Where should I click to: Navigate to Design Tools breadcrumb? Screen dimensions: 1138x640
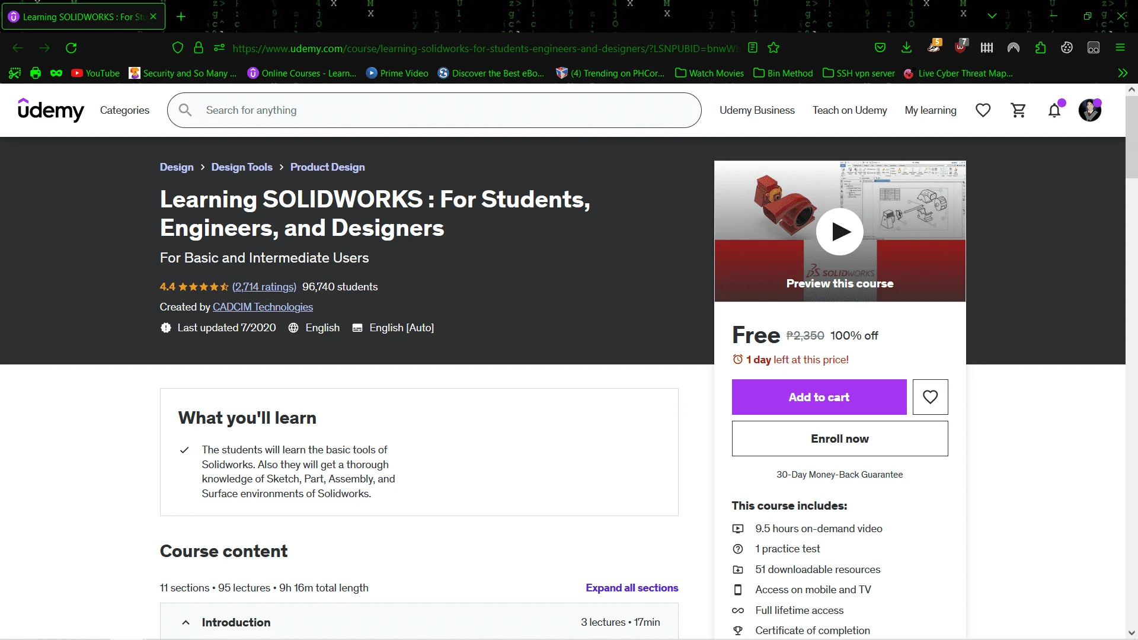click(242, 167)
